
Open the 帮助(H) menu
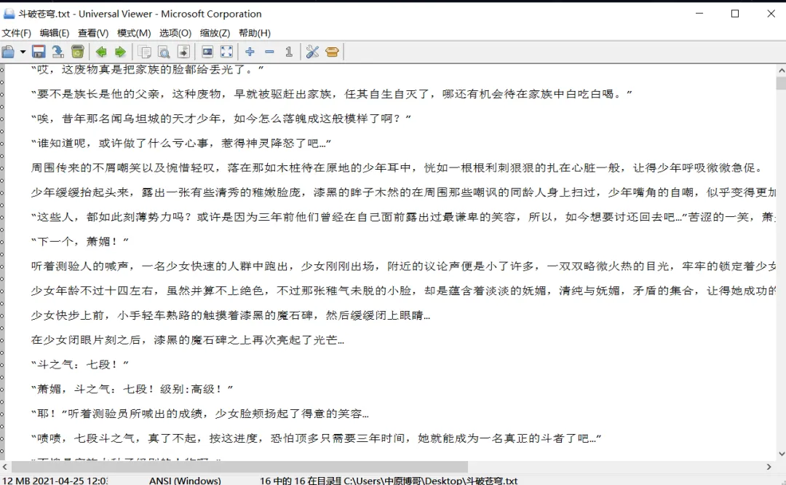click(x=254, y=33)
